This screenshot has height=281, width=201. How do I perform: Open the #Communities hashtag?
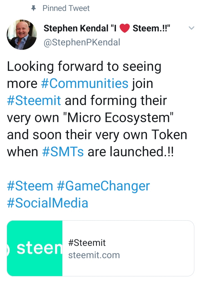[85, 83]
